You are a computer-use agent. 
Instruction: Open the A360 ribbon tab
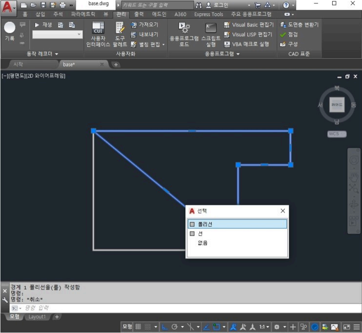click(x=181, y=14)
